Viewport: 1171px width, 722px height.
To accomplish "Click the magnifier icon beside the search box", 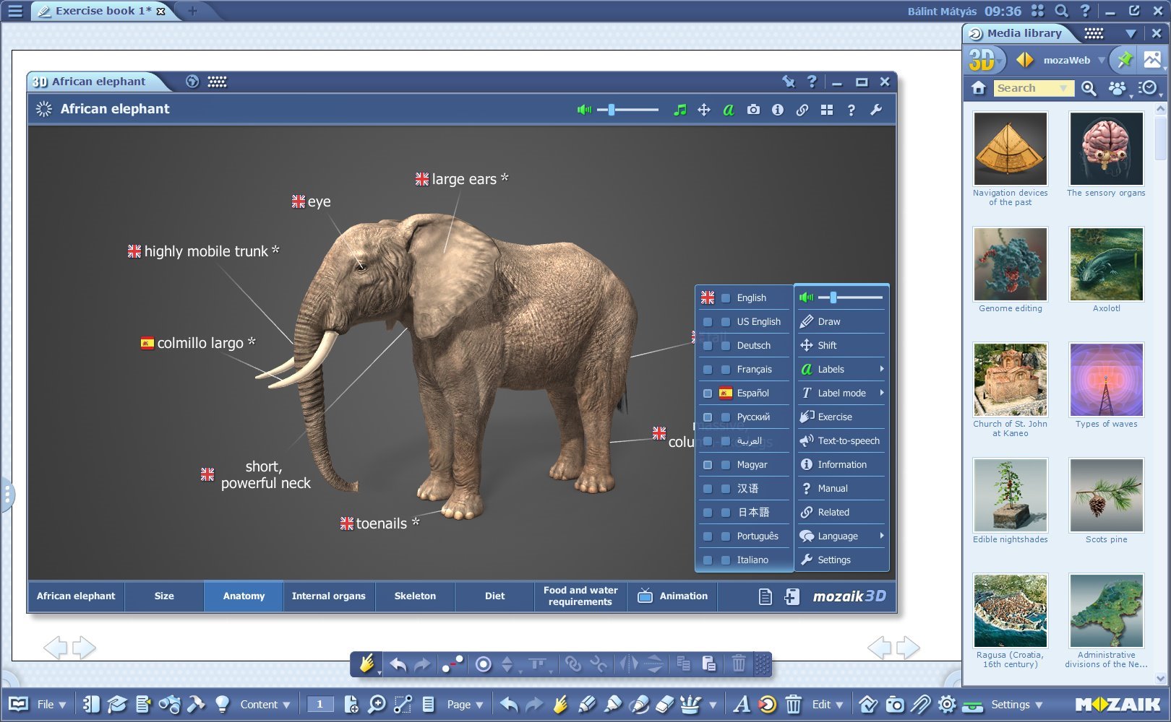I will 1089,88.
